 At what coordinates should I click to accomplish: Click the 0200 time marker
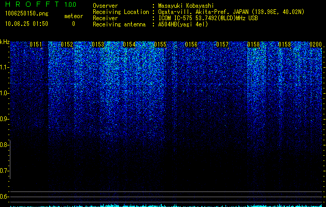[316, 45]
